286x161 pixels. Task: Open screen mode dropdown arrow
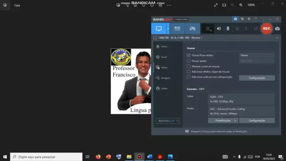click(x=168, y=29)
